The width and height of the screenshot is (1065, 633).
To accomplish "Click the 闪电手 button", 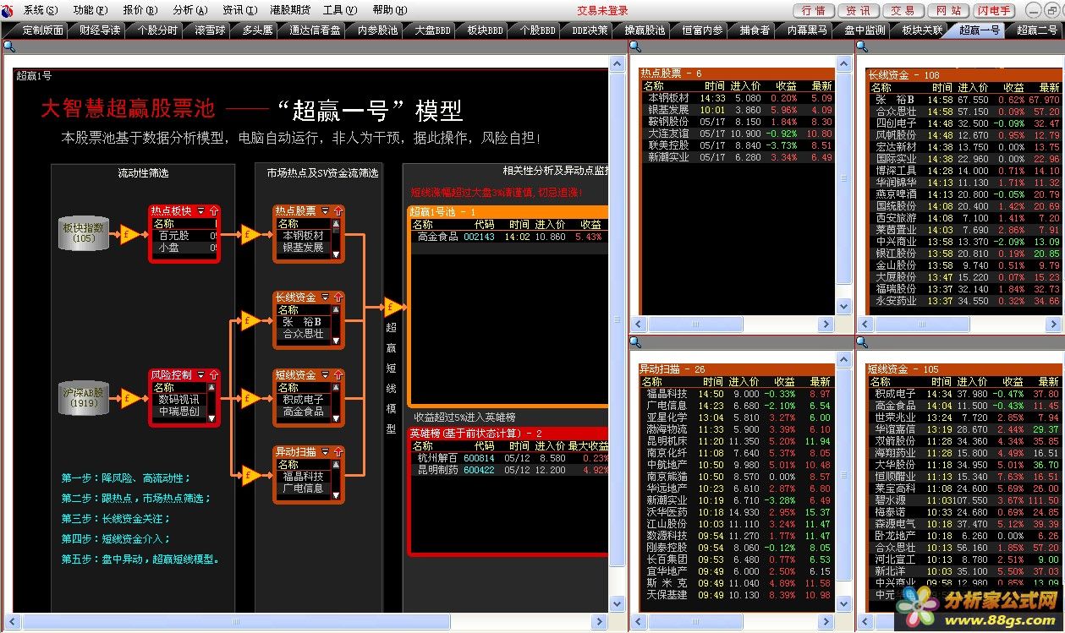I will click(x=994, y=10).
